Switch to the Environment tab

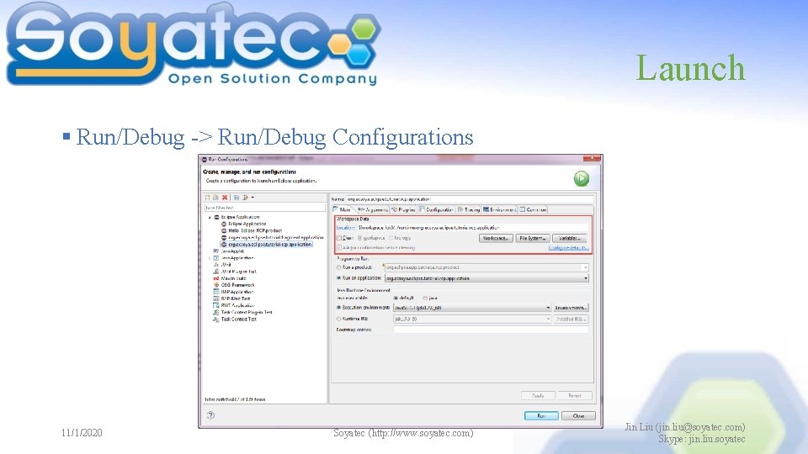[499, 209]
